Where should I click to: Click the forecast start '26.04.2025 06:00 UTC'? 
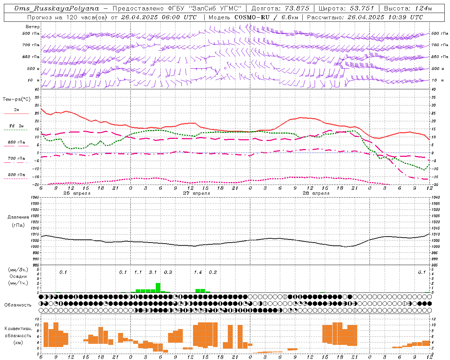click(x=159, y=17)
